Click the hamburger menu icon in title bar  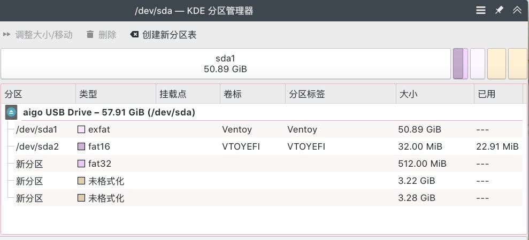(x=481, y=10)
